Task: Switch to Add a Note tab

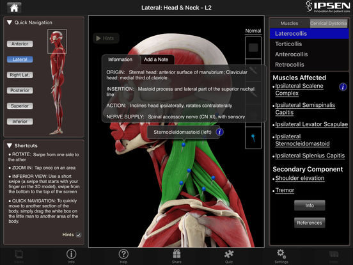Action: pyautogui.click(x=156, y=60)
